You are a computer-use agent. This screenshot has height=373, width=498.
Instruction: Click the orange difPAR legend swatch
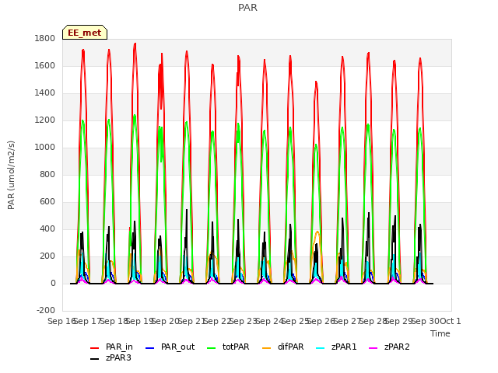(x=266, y=348)
